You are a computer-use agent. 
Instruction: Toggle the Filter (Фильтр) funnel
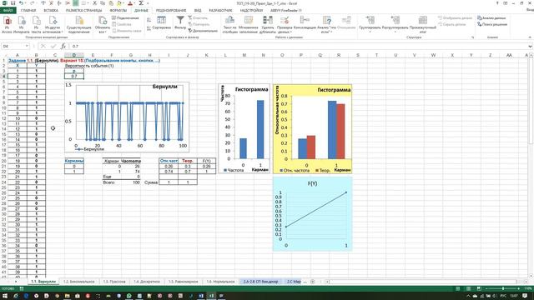coord(180,22)
